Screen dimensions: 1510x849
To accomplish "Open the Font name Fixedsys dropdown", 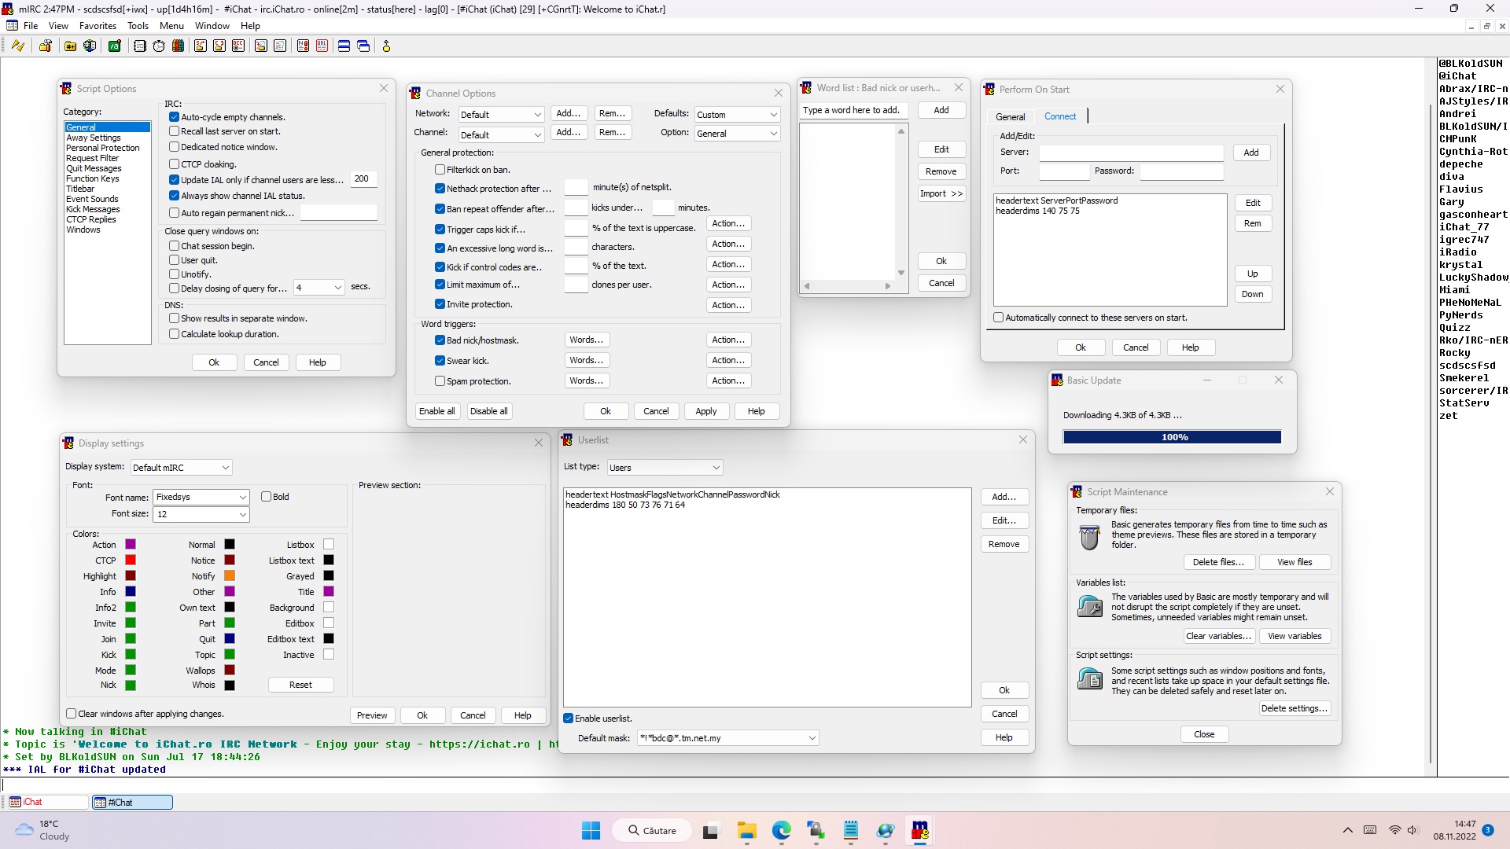I will click(201, 497).
